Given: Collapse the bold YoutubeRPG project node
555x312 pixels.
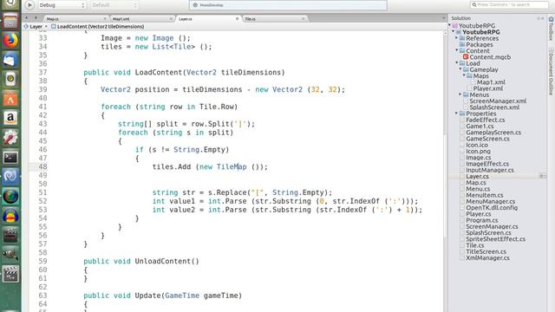Looking at the screenshot, I should (453, 32).
